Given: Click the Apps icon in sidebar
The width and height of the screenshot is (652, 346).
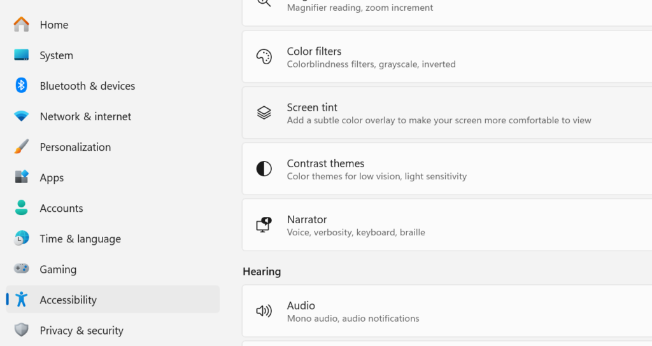Looking at the screenshot, I should pyautogui.click(x=21, y=177).
